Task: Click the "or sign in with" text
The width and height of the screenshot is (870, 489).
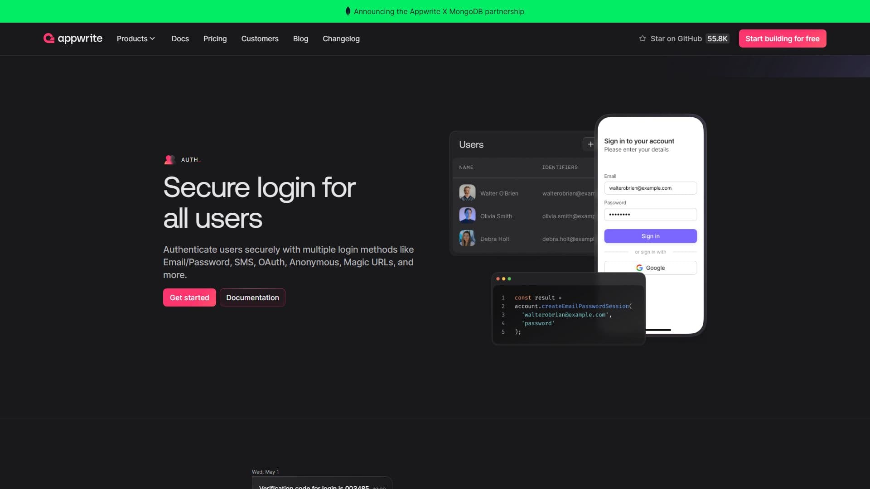Action: pos(650,252)
